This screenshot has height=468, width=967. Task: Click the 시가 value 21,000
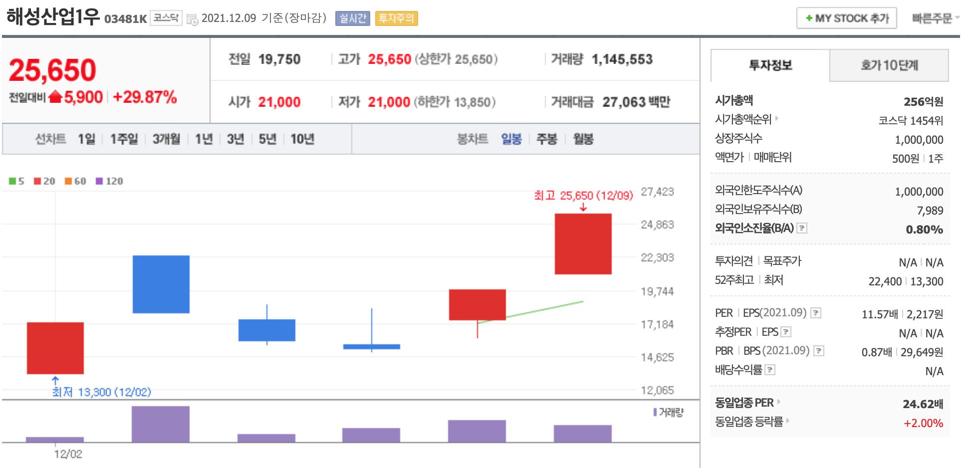tap(279, 102)
